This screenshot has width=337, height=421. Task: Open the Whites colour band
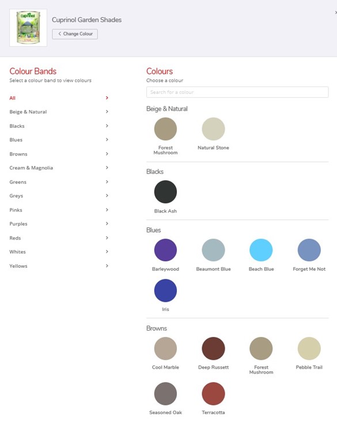coord(59,252)
